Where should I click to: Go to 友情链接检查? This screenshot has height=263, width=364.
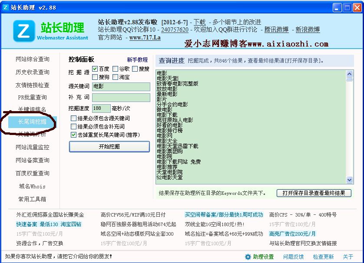(x=33, y=85)
